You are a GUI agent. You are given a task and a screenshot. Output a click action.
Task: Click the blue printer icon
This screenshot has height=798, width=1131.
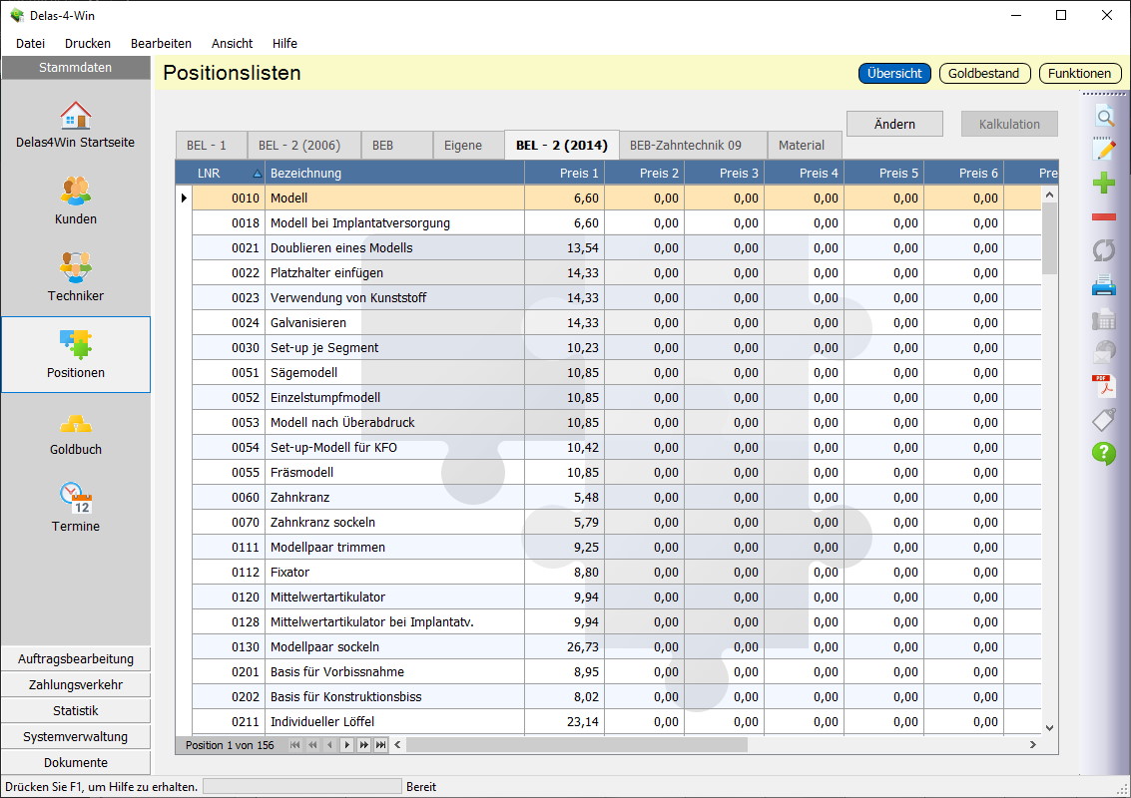tap(1104, 287)
